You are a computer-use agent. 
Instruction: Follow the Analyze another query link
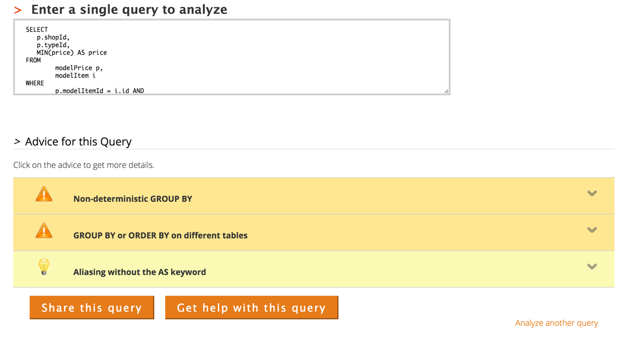click(556, 323)
